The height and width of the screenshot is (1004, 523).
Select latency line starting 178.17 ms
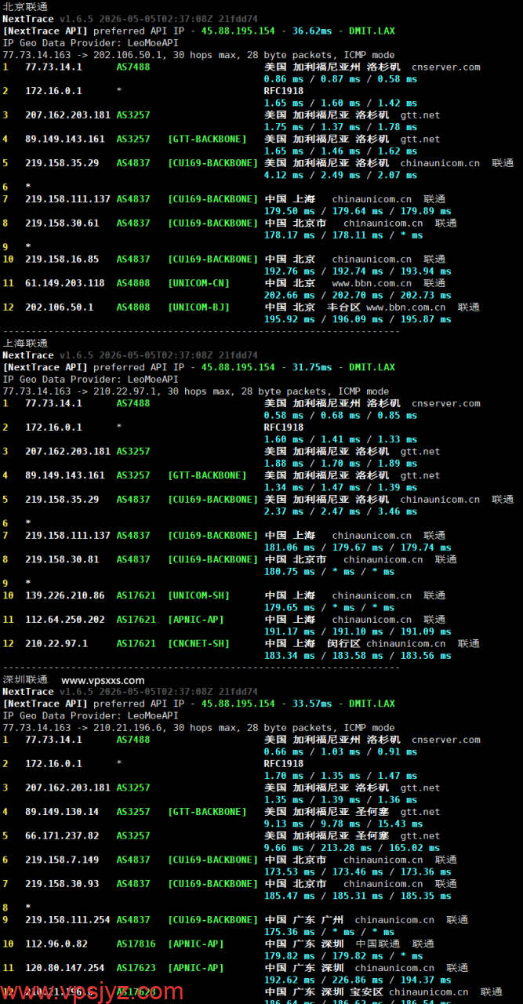click(343, 235)
